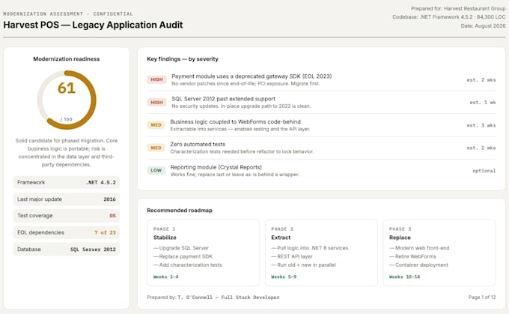Select the Phase 1 'Stabilize' title
The width and height of the screenshot is (509, 314).
[165, 238]
